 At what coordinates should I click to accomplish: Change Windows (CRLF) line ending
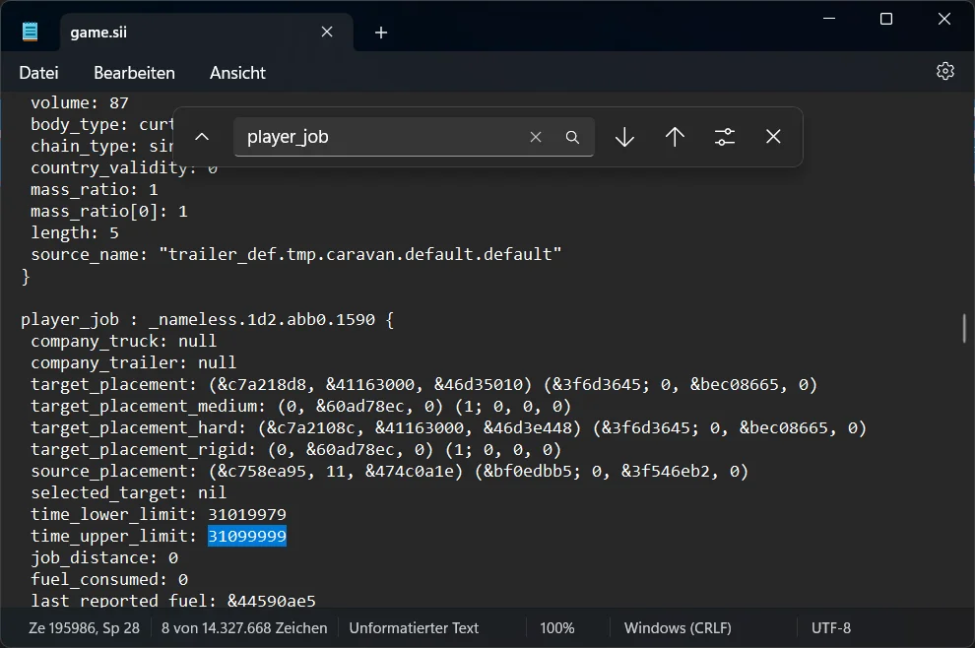pyautogui.click(x=678, y=628)
